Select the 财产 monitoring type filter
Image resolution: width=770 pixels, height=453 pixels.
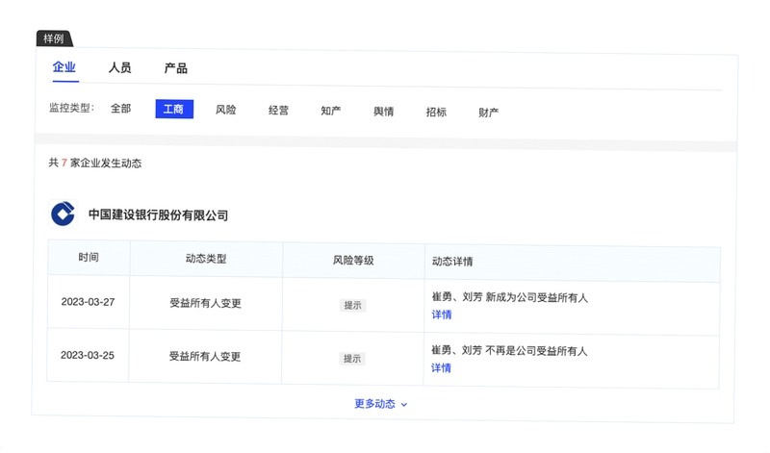489,113
